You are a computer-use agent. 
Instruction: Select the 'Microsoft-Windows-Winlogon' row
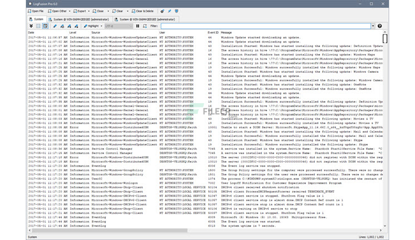pos(205,183)
